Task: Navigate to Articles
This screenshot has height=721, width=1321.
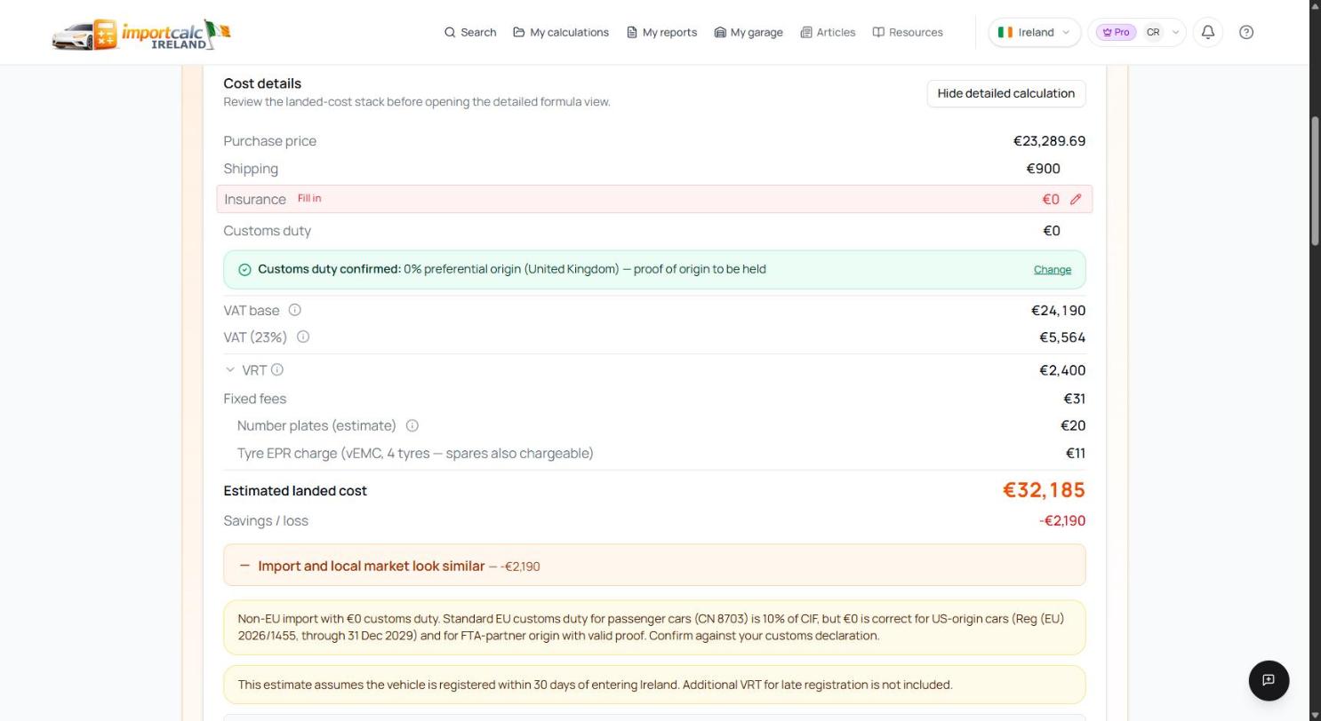Action: pyautogui.click(x=828, y=32)
